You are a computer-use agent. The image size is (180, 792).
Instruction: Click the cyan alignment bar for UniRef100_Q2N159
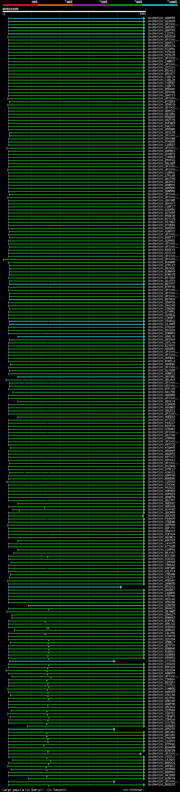point(86,605)
